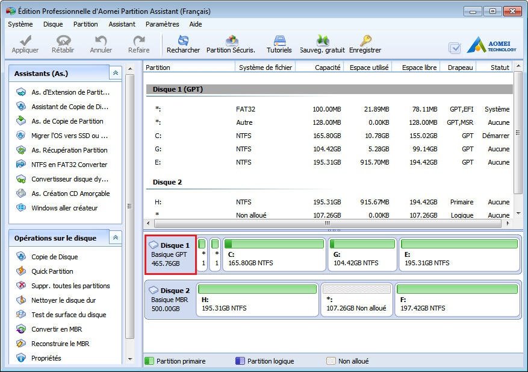Screen dimensions: 528x372
Task: Select Copie de Disque operation
Action: click(47, 257)
